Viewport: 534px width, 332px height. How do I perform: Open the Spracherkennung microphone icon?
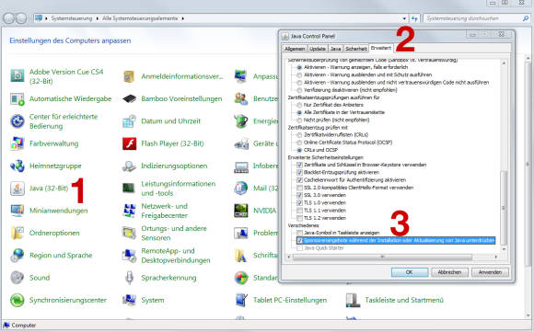(x=129, y=278)
